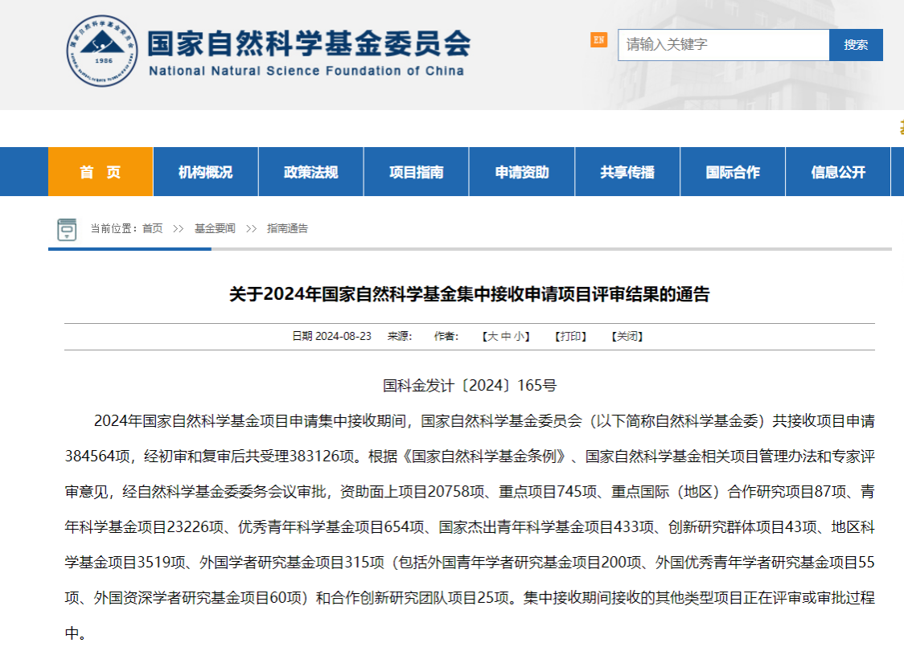Click the NSFC circular logo emblem
The width and height of the screenshot is (904, 647).
(103, 51)
